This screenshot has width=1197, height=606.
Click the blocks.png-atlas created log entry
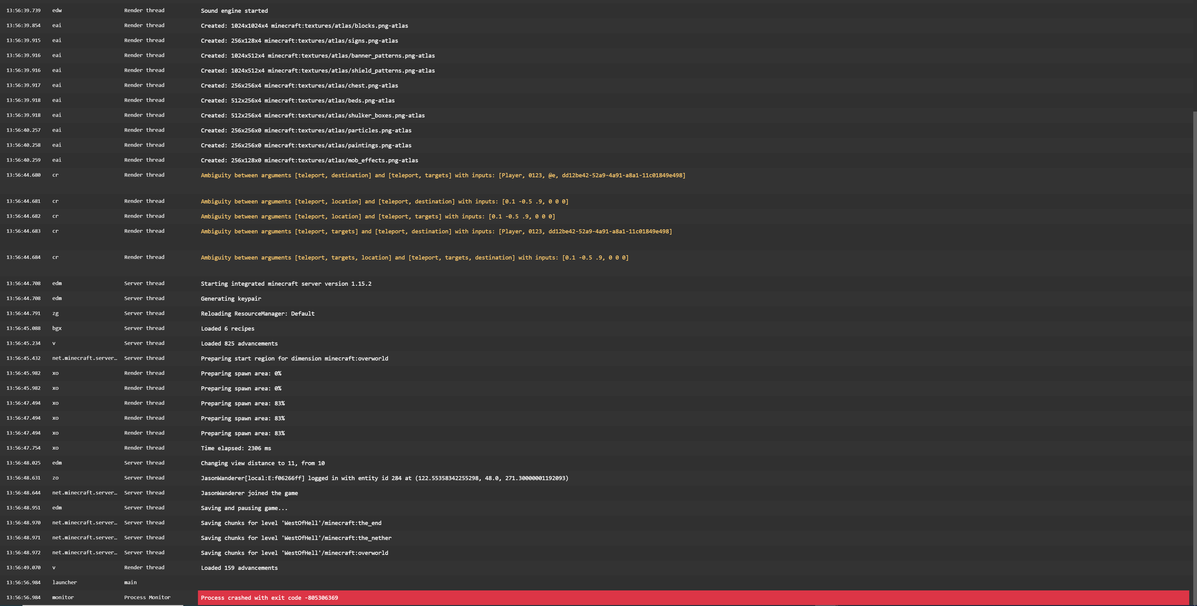304,26
